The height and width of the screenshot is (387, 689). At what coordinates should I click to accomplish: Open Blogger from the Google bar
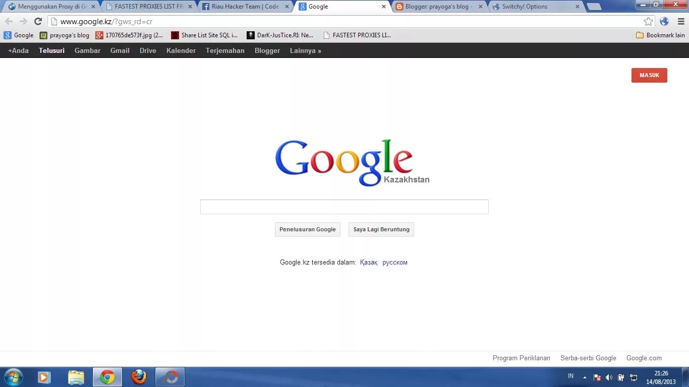pyautogui.click(x=267, y=50)
